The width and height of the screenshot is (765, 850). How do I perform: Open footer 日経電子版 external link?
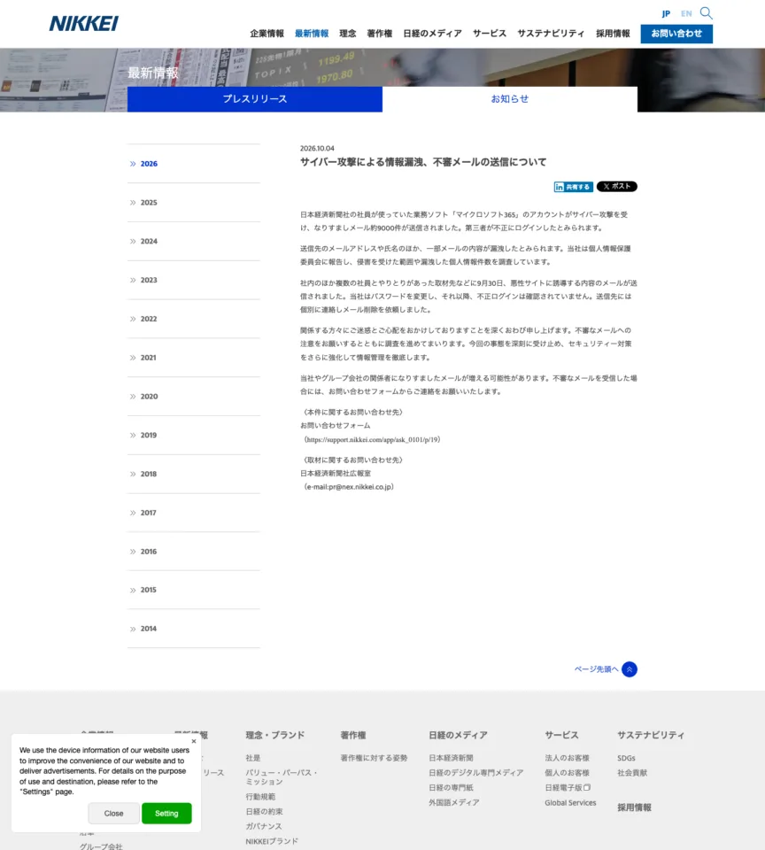coord(568,788)
